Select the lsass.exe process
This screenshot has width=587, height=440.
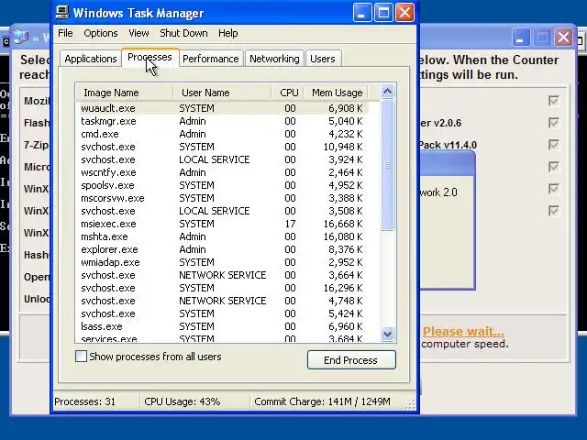click(222, 326)
